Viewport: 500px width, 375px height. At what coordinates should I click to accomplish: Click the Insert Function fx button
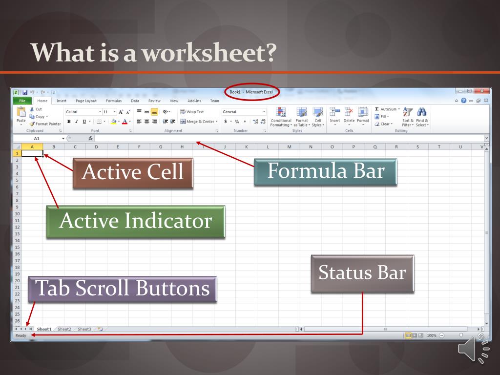[x=90, y=138]
